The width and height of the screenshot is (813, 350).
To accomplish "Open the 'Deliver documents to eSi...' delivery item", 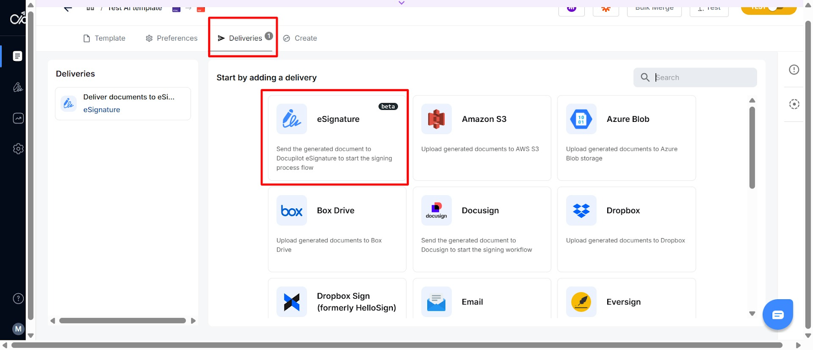I will (123, 104).
